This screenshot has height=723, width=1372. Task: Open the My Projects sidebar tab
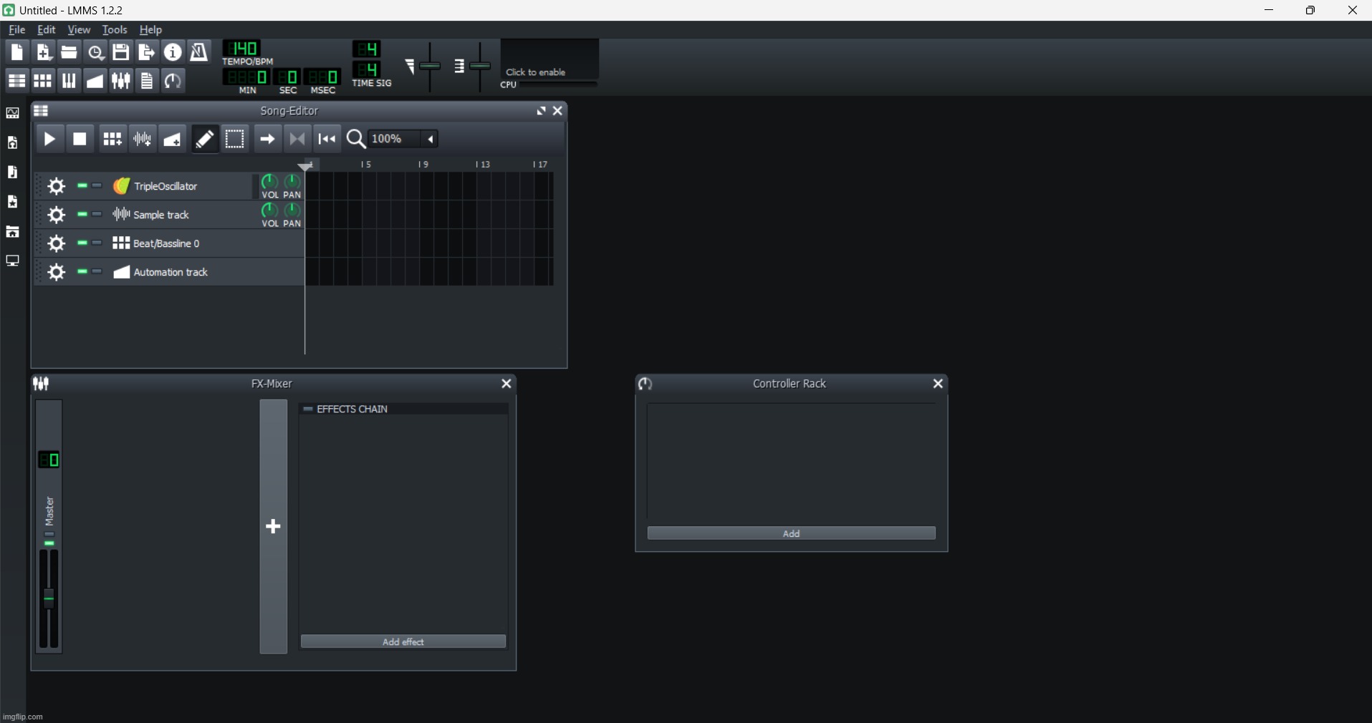[13, 143]
